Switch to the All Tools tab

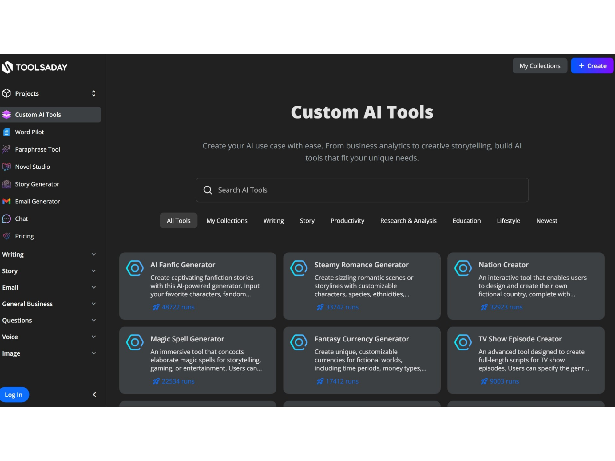pos(178,220)
